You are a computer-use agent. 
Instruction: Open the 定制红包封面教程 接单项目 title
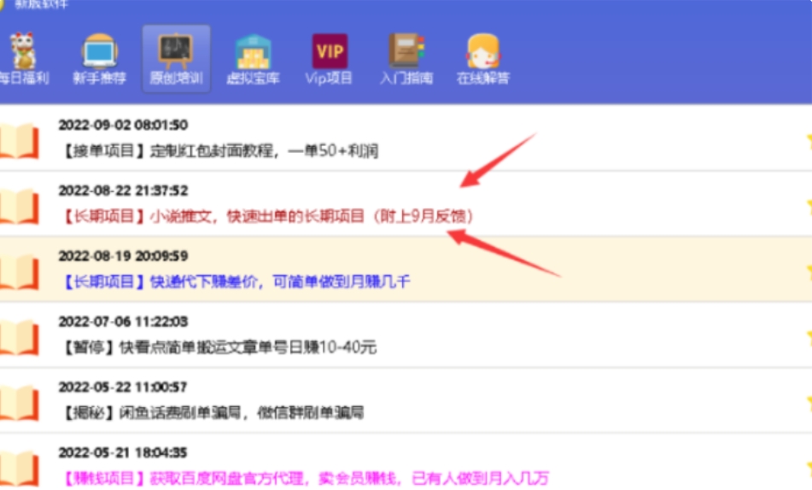click(x=218, y=152)
